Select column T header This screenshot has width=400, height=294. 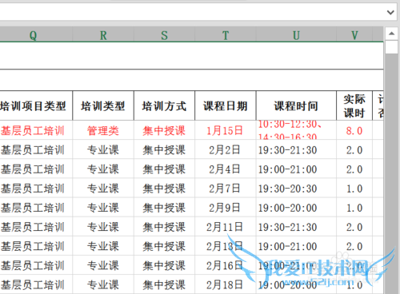tap(226, 35)
